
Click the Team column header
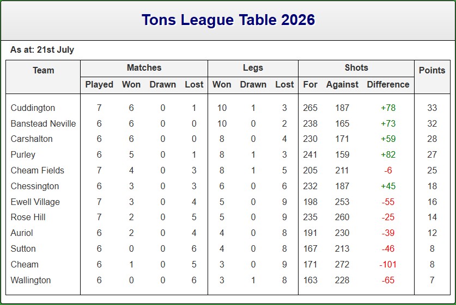point(44,70)
